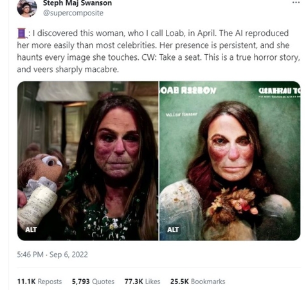Open the three-dot more options menu
The image size is (306, 290).
point(296,3)
